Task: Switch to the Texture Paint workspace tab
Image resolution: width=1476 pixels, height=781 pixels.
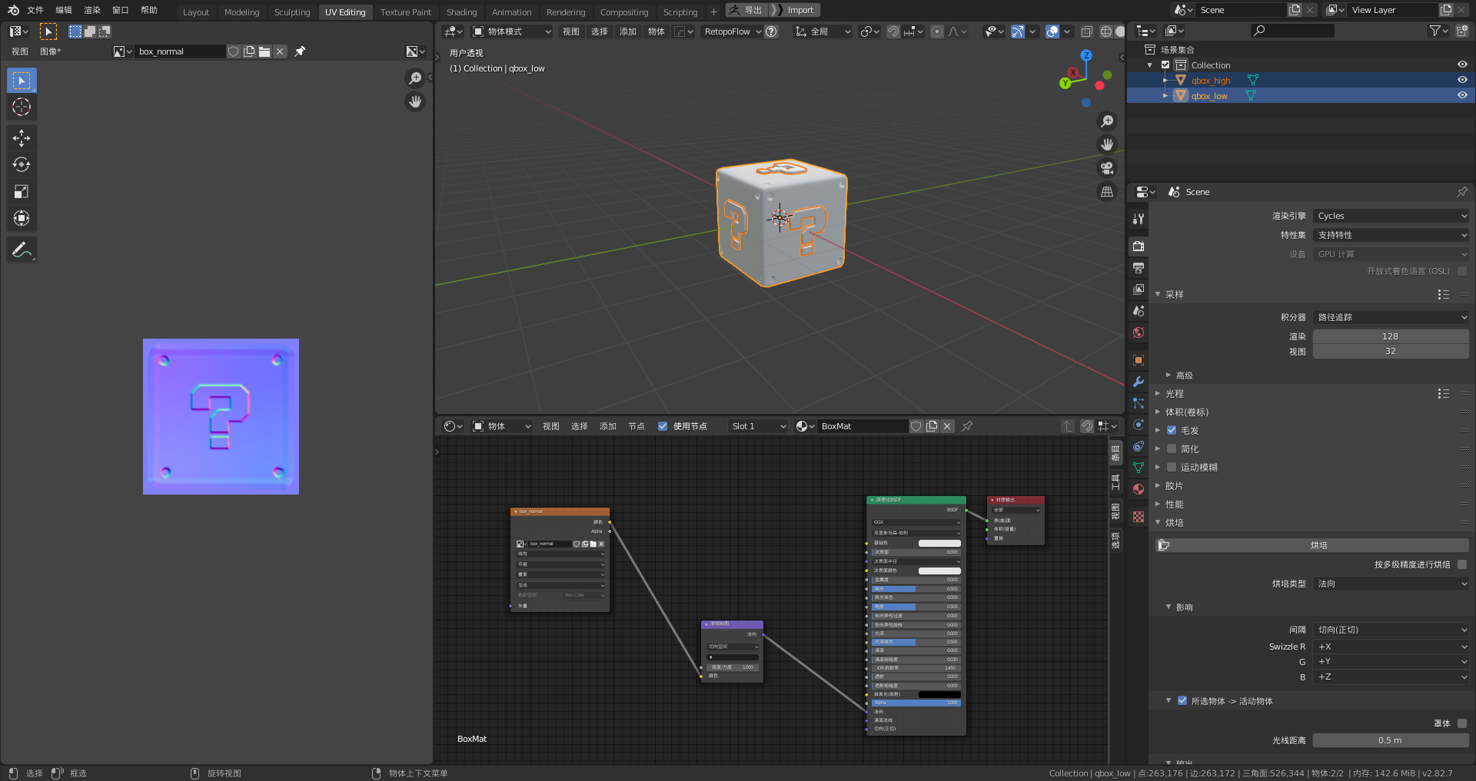Action: [406, 12]
